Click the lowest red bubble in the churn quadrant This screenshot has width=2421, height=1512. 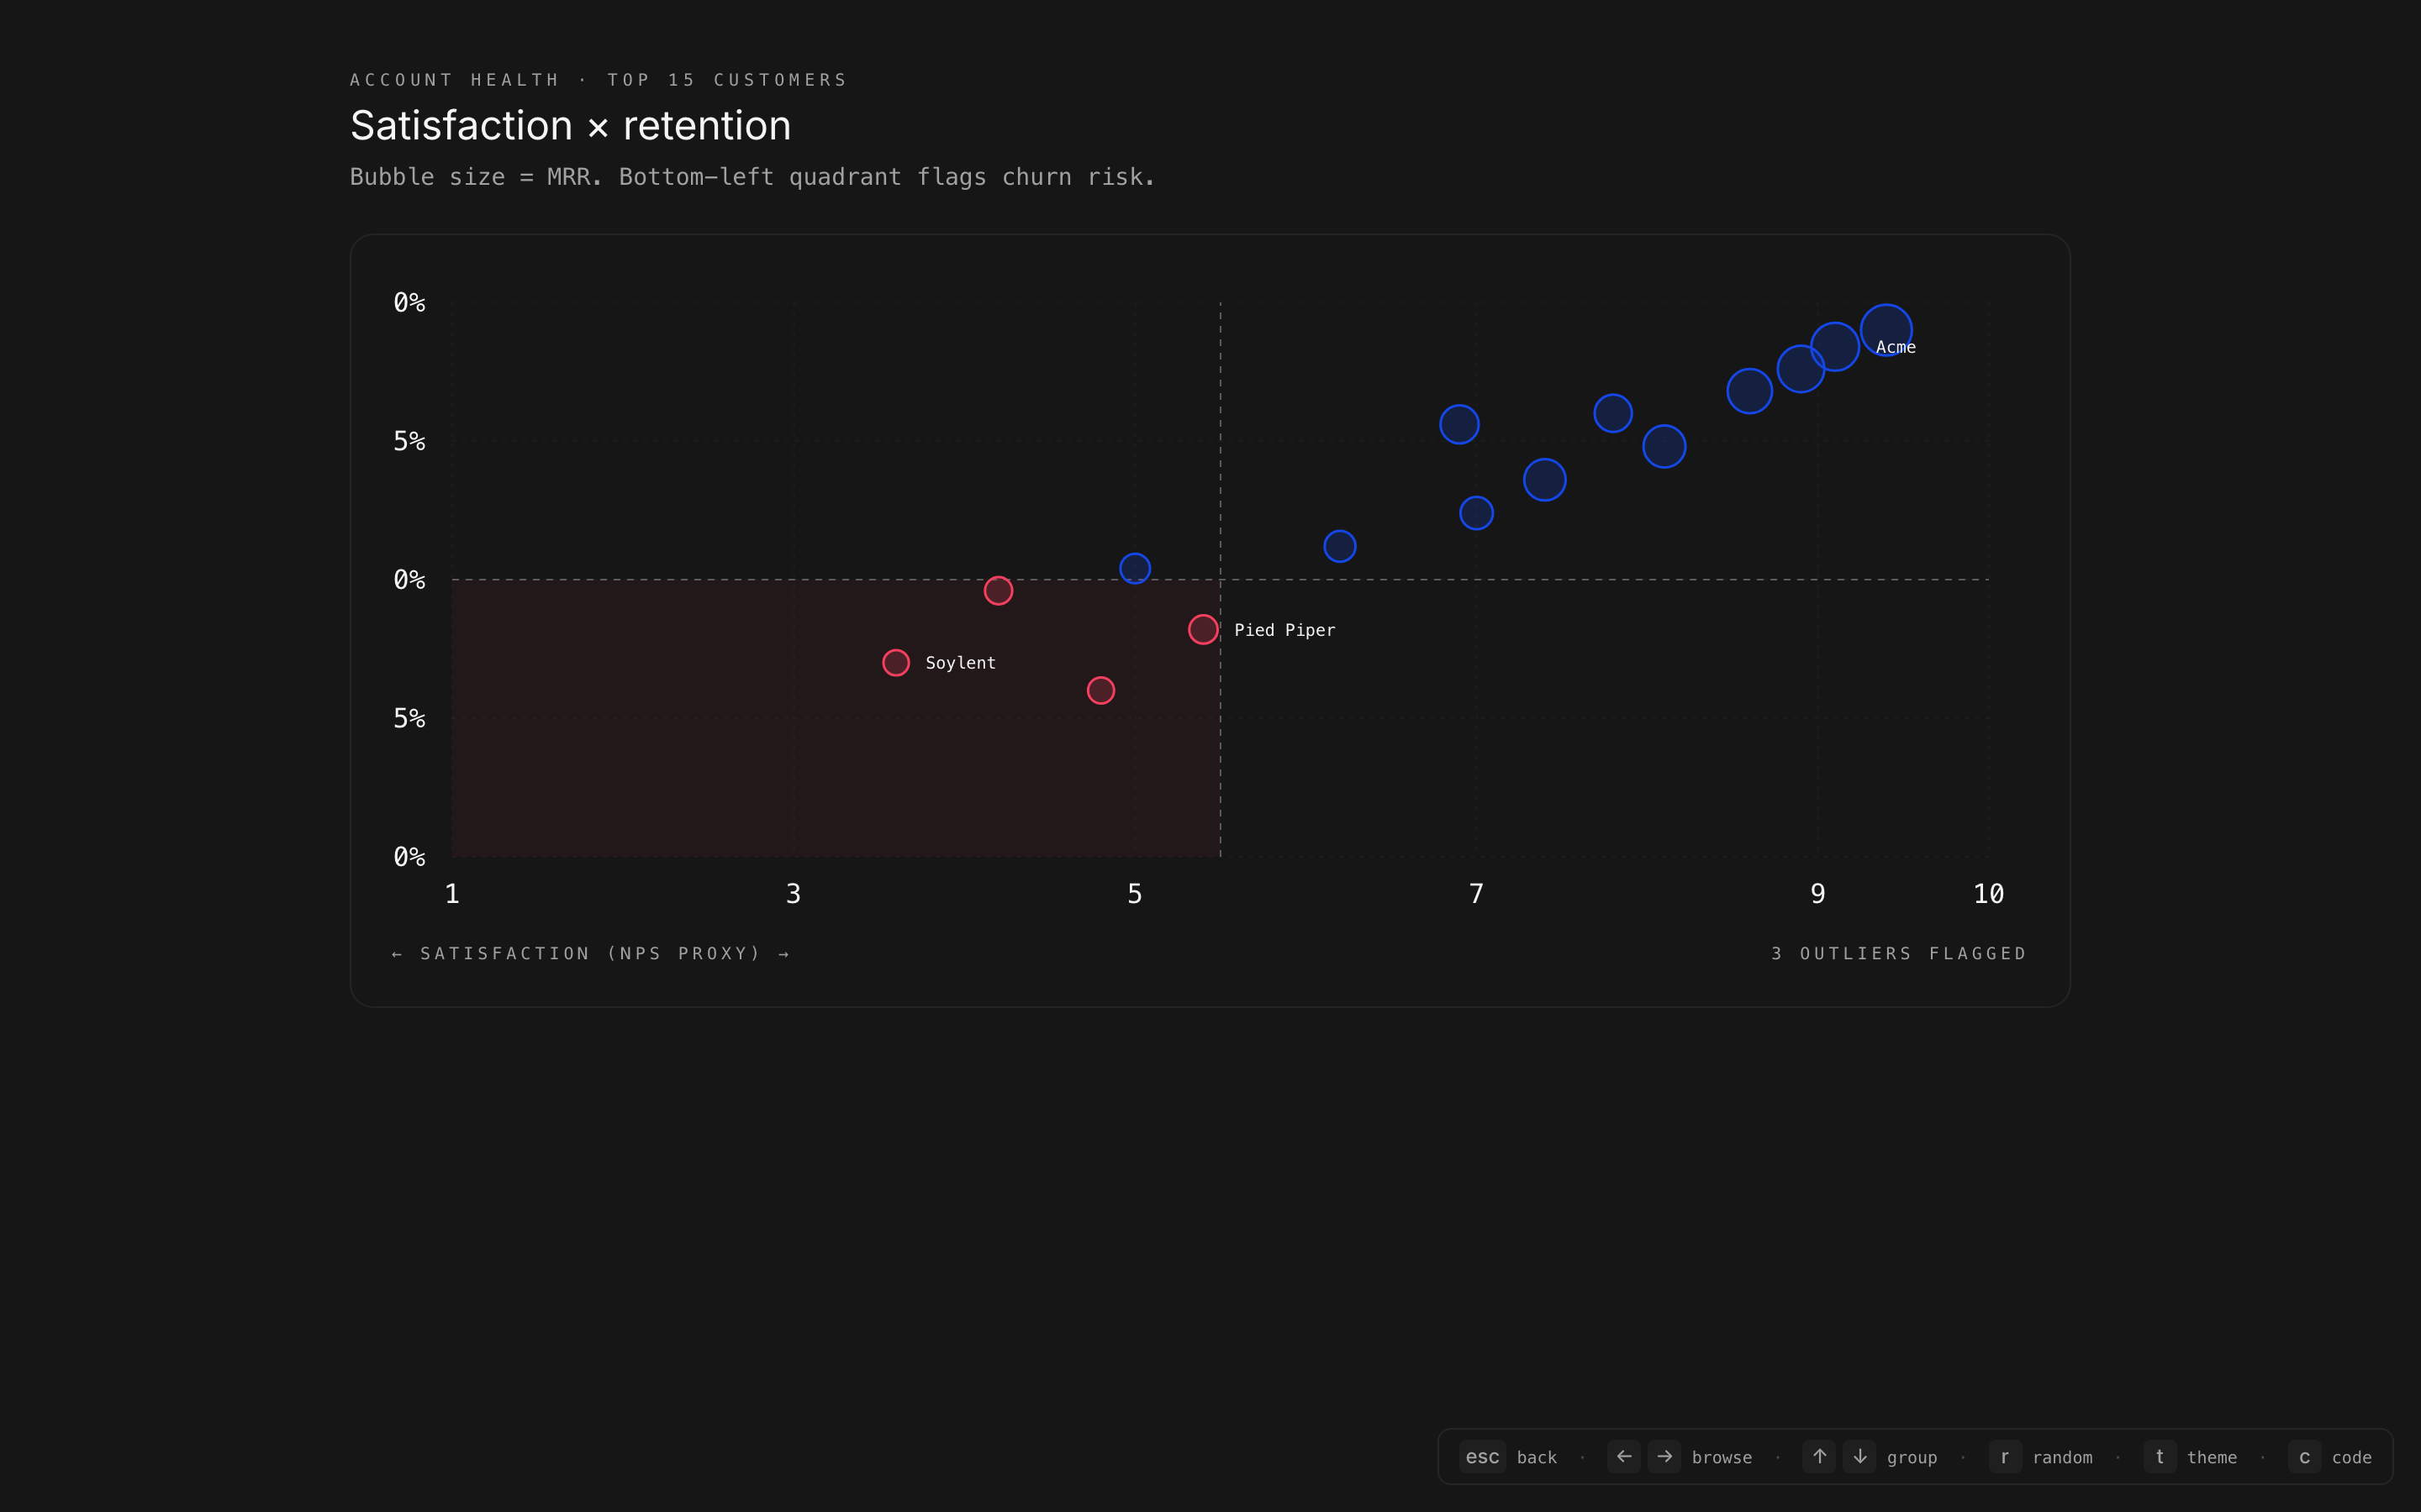tap(1100, 691)
